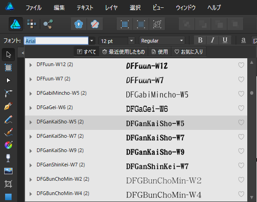This screenshot has width=257, height=202.
Task: Open the テキスト menu
Action: [85, 8]
